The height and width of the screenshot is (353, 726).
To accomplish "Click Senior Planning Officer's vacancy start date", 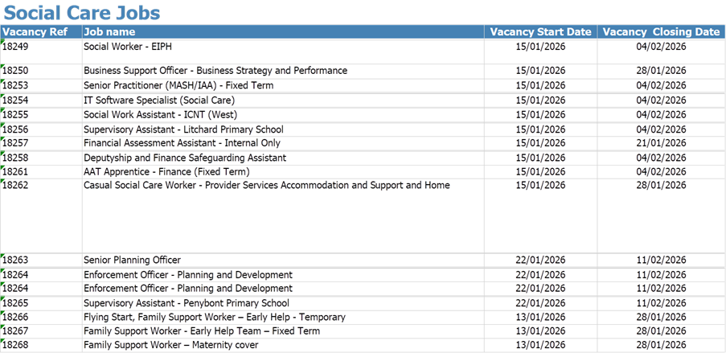I will click(x=540, y=260).
